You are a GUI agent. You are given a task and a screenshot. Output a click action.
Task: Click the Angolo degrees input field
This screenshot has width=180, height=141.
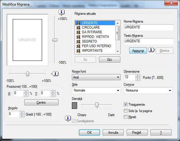point(14,114)
